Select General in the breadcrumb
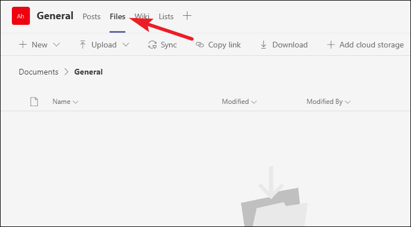 88,72
